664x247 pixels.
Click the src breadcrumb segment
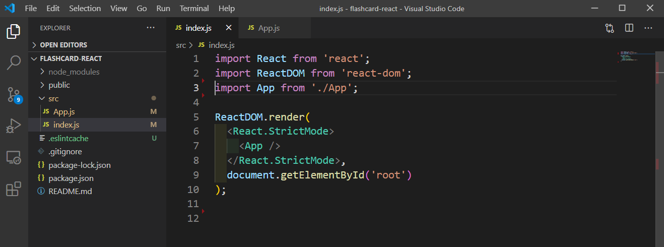coord(181,45)
